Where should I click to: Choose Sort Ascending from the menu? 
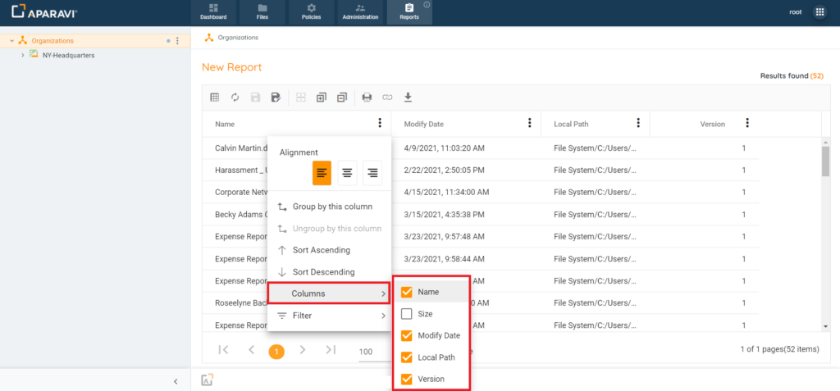tap(321, 250)
